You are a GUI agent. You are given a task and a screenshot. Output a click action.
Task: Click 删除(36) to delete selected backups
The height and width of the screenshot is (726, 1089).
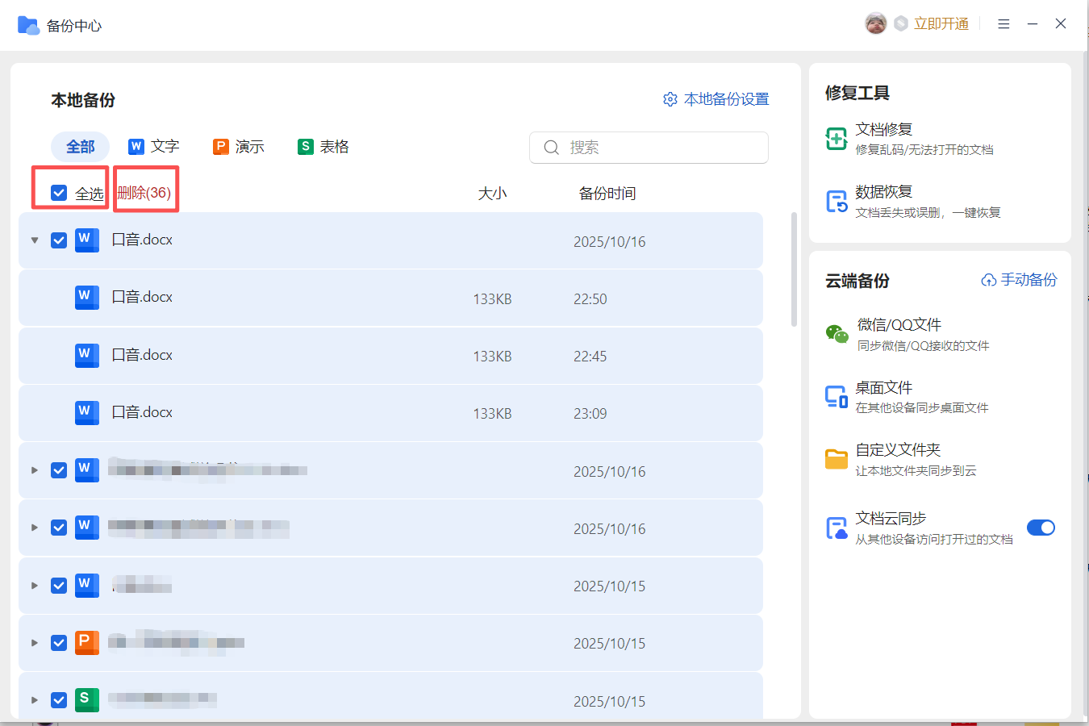144,193
